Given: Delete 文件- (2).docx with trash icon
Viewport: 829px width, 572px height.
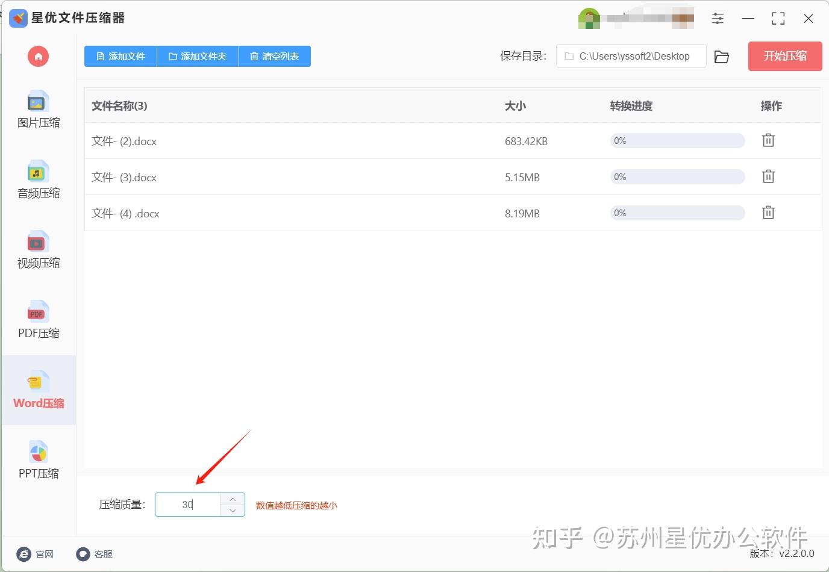Looking at the screenshot, I should tap(768, 140).
